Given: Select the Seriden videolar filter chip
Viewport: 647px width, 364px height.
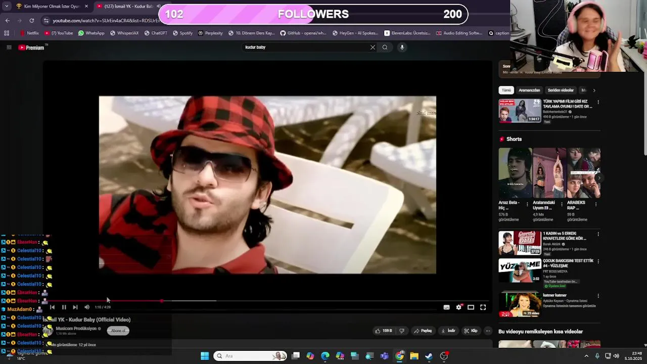Looking at the screenshot, I should (x=561, y=90).
